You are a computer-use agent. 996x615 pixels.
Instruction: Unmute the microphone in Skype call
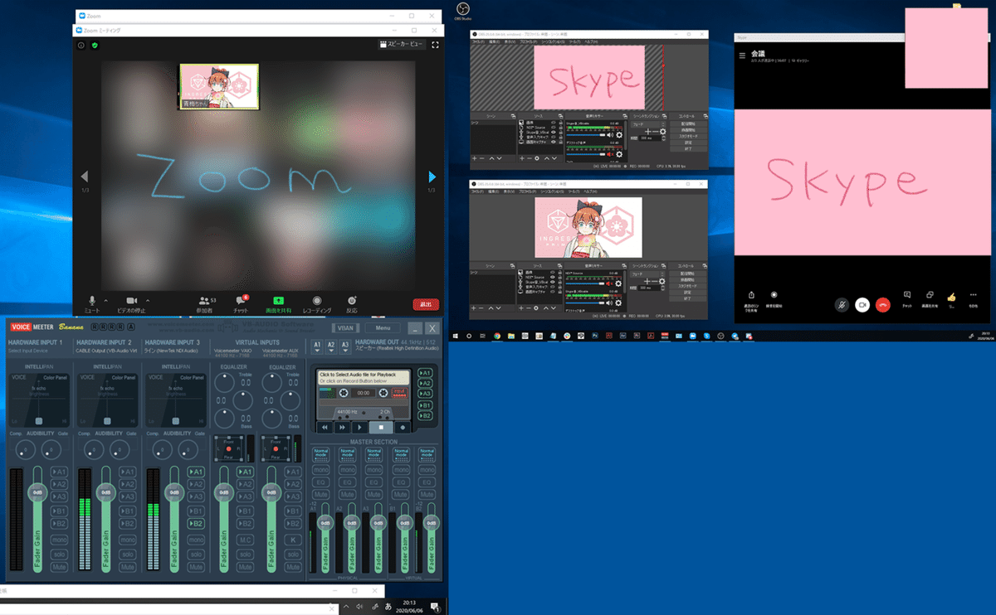point(841,305)
